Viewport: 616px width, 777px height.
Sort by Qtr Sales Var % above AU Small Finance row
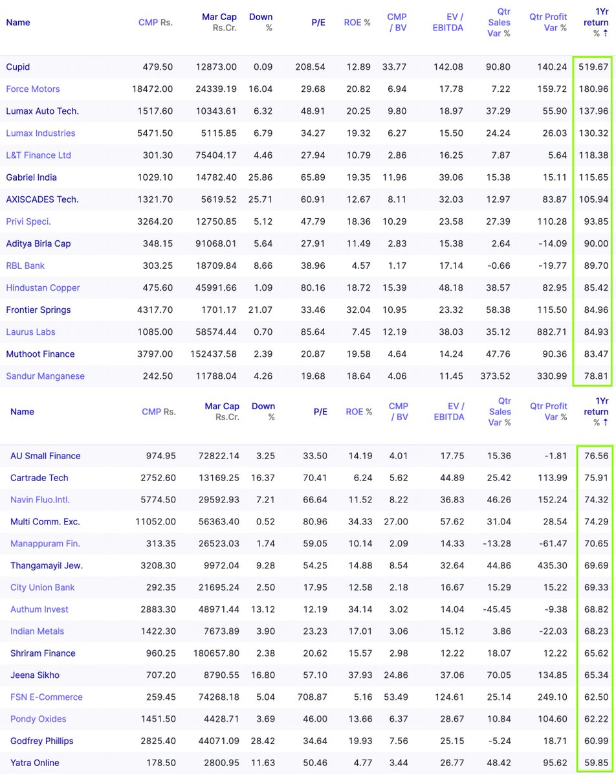pyautogui.click(x=500, y=412)
